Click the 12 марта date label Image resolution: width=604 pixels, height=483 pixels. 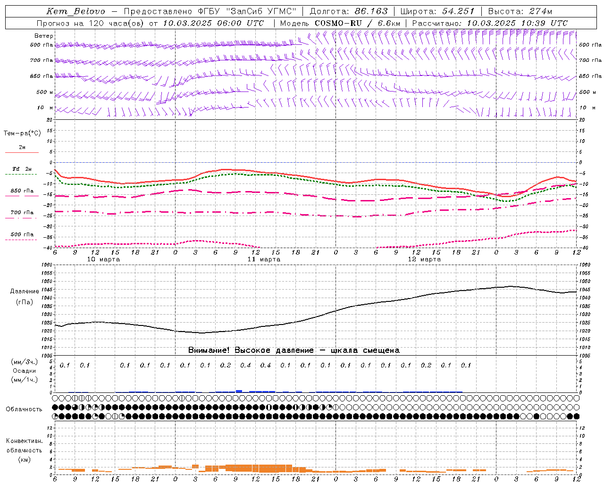point(424,259)
